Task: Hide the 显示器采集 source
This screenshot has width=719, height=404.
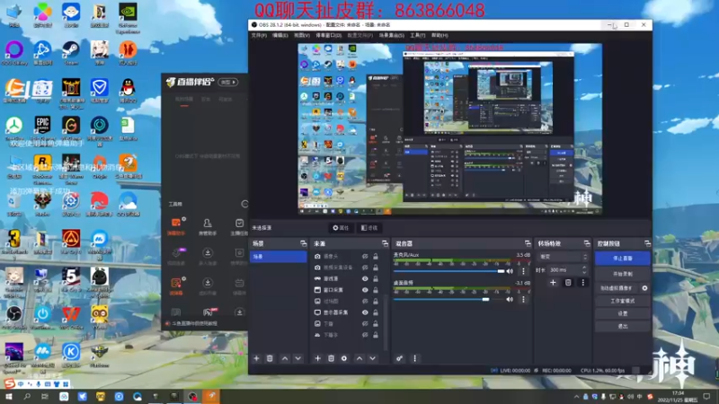Action: point(365,312)
